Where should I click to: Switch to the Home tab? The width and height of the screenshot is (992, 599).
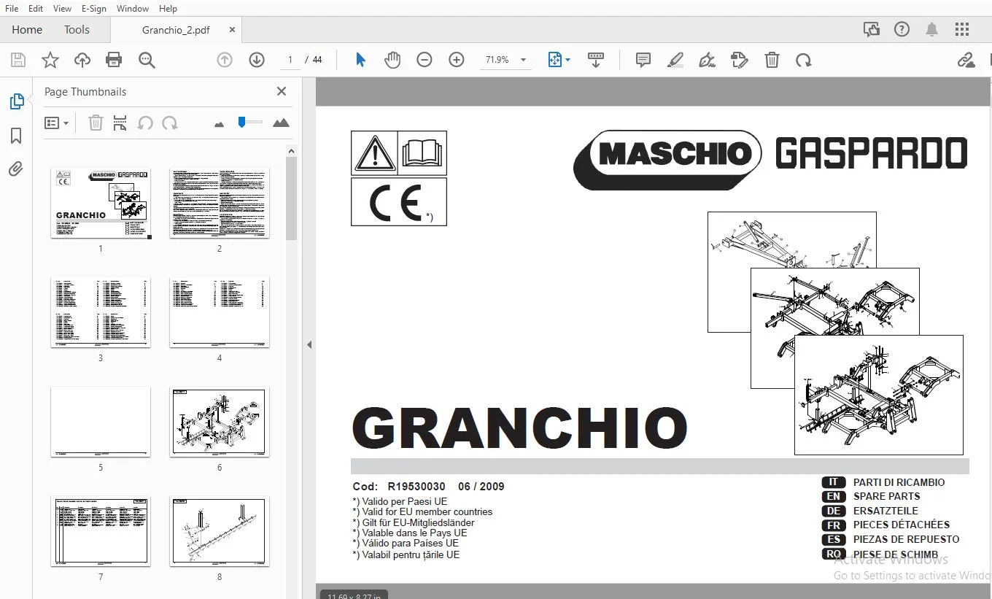click(x=27, y=30)
